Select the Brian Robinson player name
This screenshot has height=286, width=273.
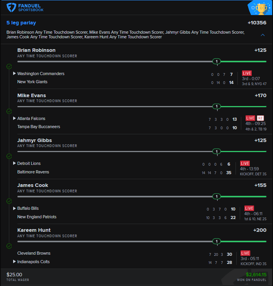[36, 50]
